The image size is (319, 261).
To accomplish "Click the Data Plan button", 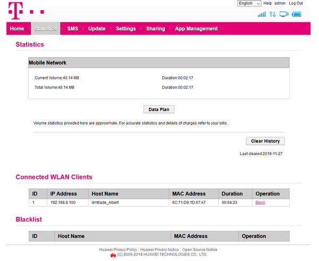I will pyautogui.click(x=159, y=109).
